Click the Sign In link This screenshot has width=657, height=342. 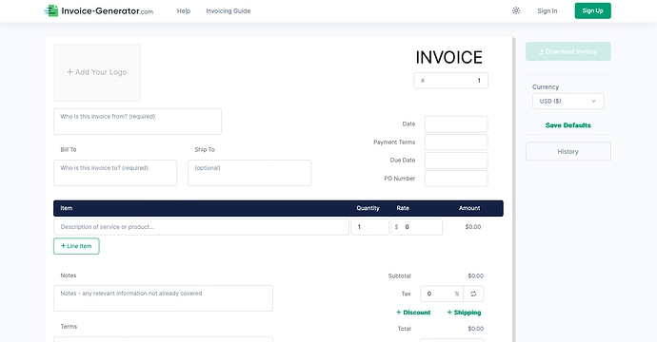[547, 10]
